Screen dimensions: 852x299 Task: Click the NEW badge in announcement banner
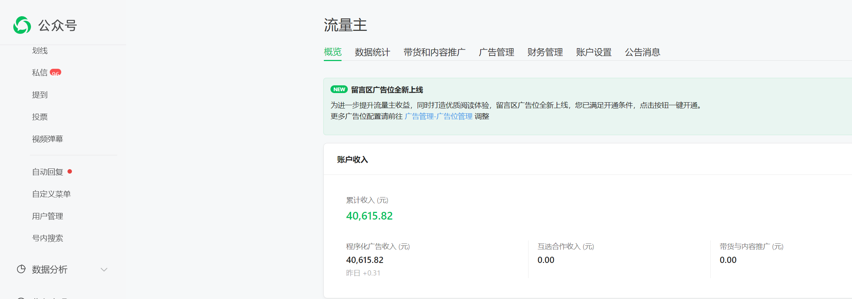tap(339, 89)
